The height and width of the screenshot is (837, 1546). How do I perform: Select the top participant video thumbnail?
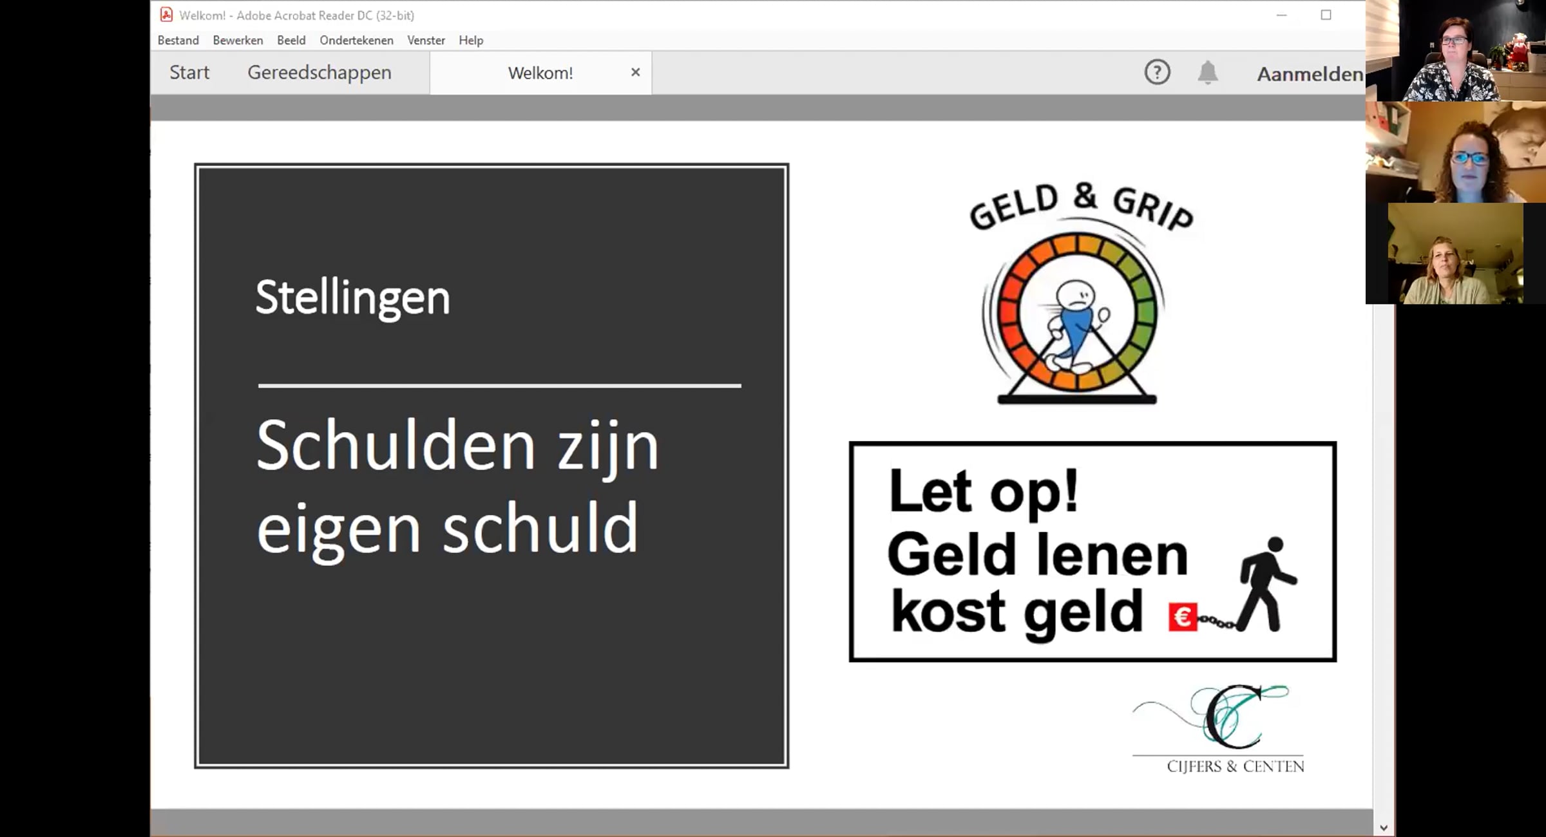[x=1456, y=50]
